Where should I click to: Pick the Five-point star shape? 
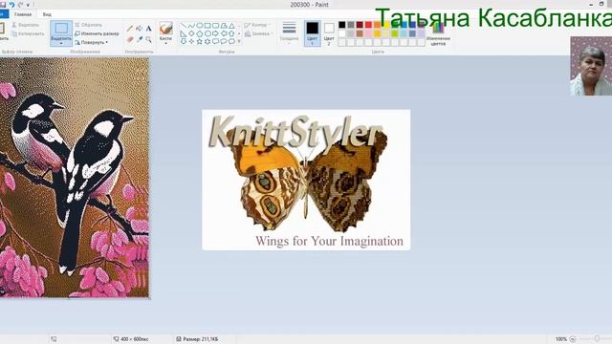(x=200, y=41)
